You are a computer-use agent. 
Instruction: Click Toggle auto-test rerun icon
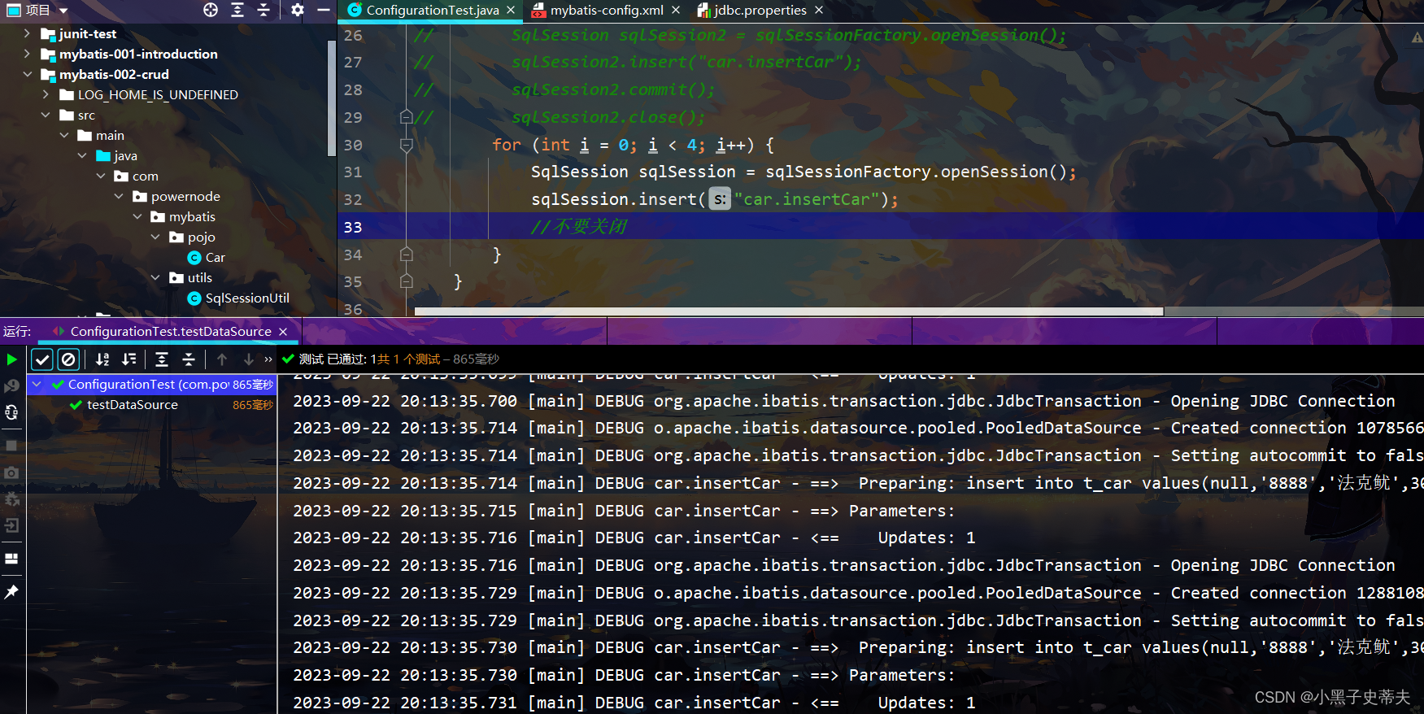(x=11, y=412)
